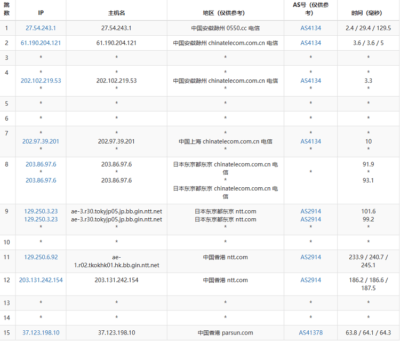This screenshot has width=400, height=342.
Task: Click region text 中国香港 parsun.com
Action: (226, 333)
